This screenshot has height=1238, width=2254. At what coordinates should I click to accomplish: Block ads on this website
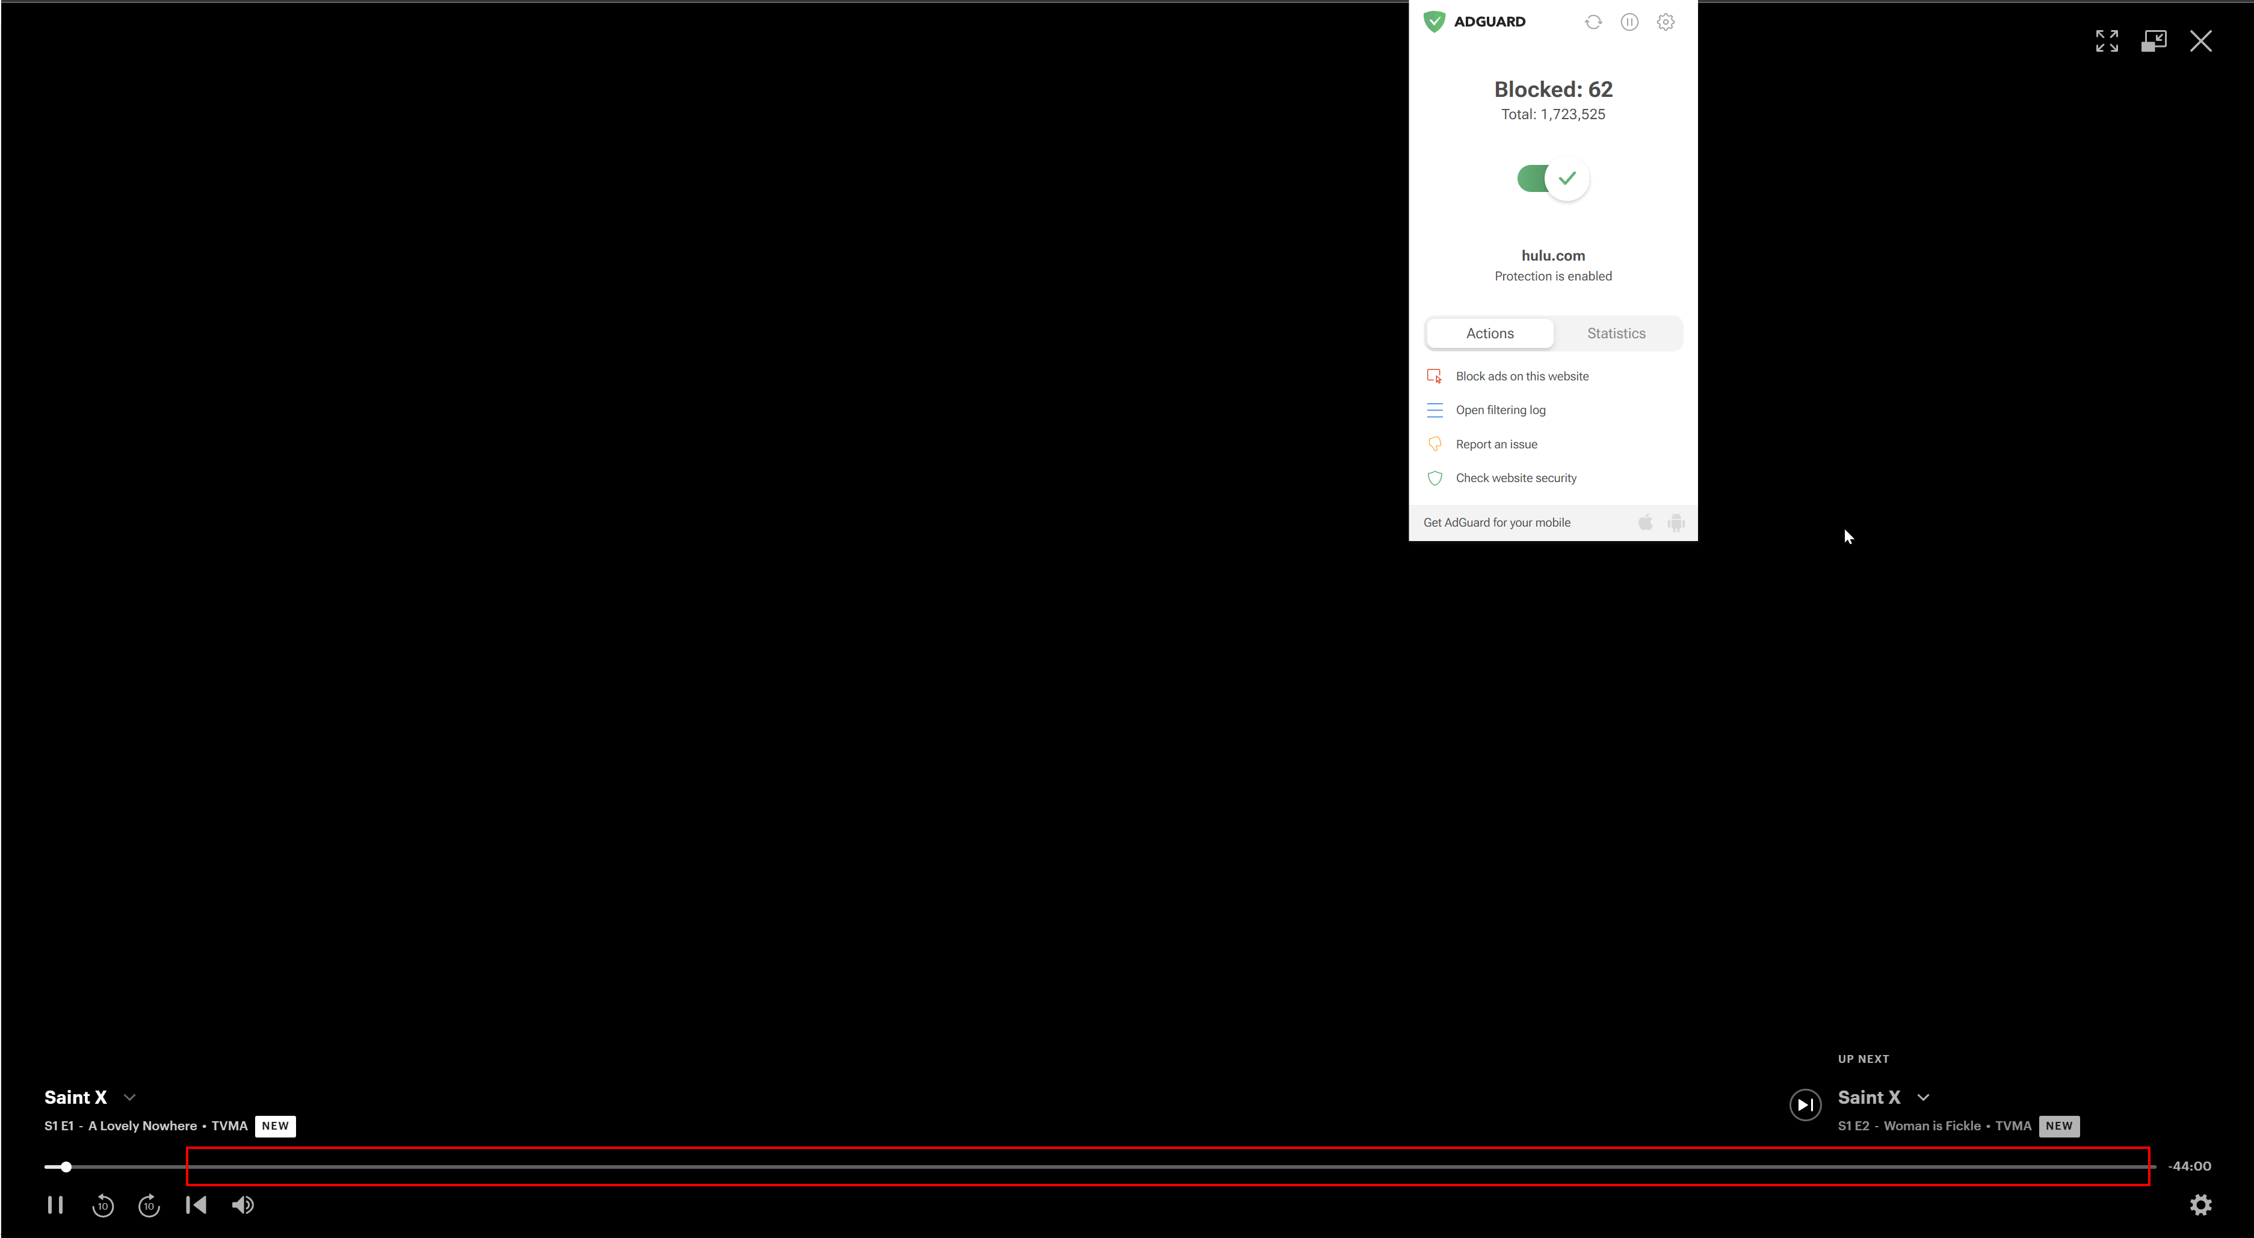point(1522,376)
